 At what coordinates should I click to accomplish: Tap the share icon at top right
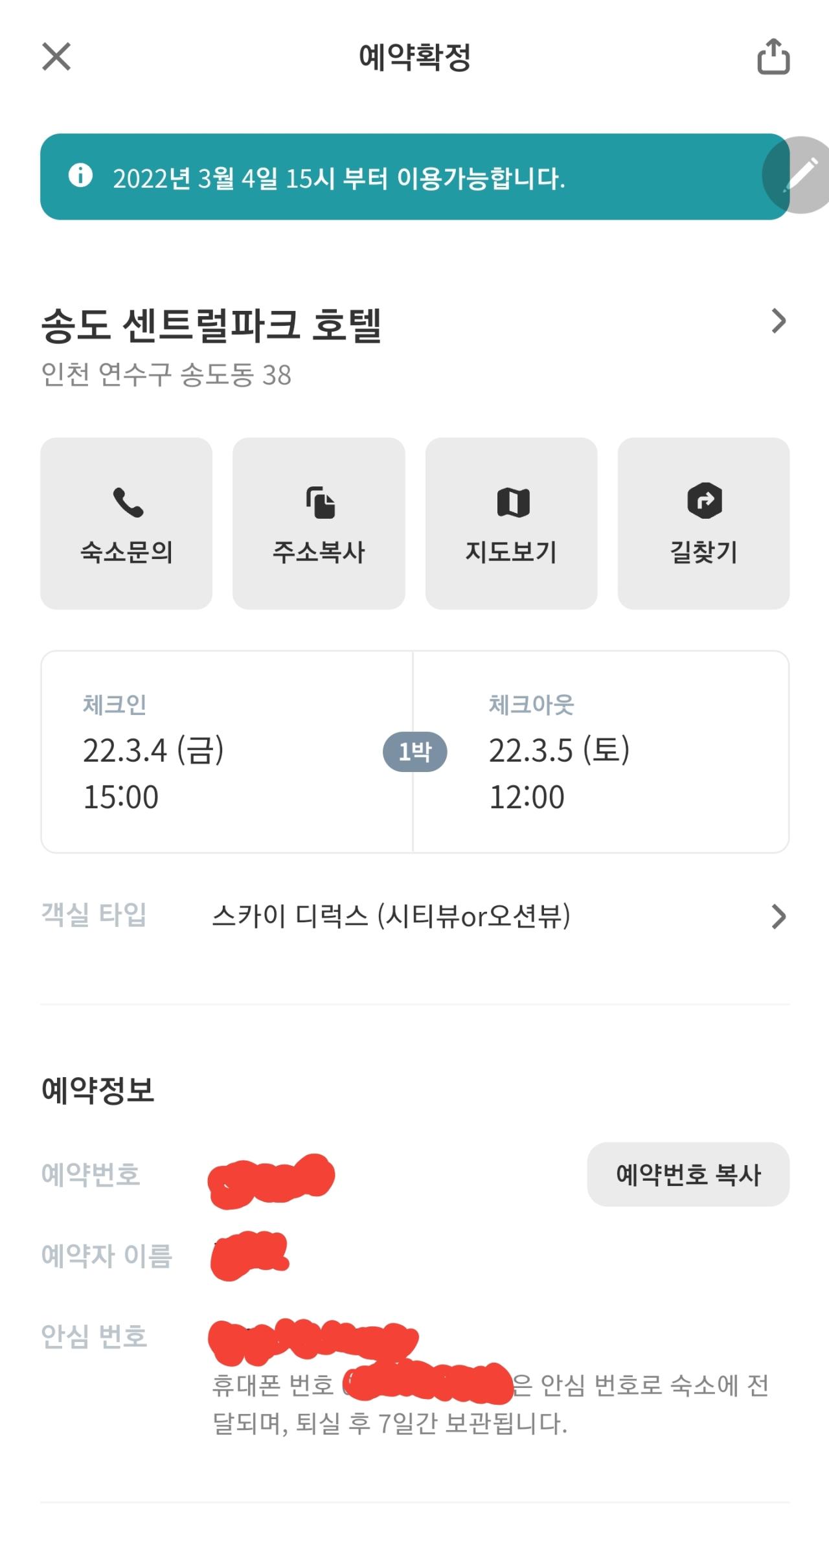pyautogui.click(x=773, y=56)
